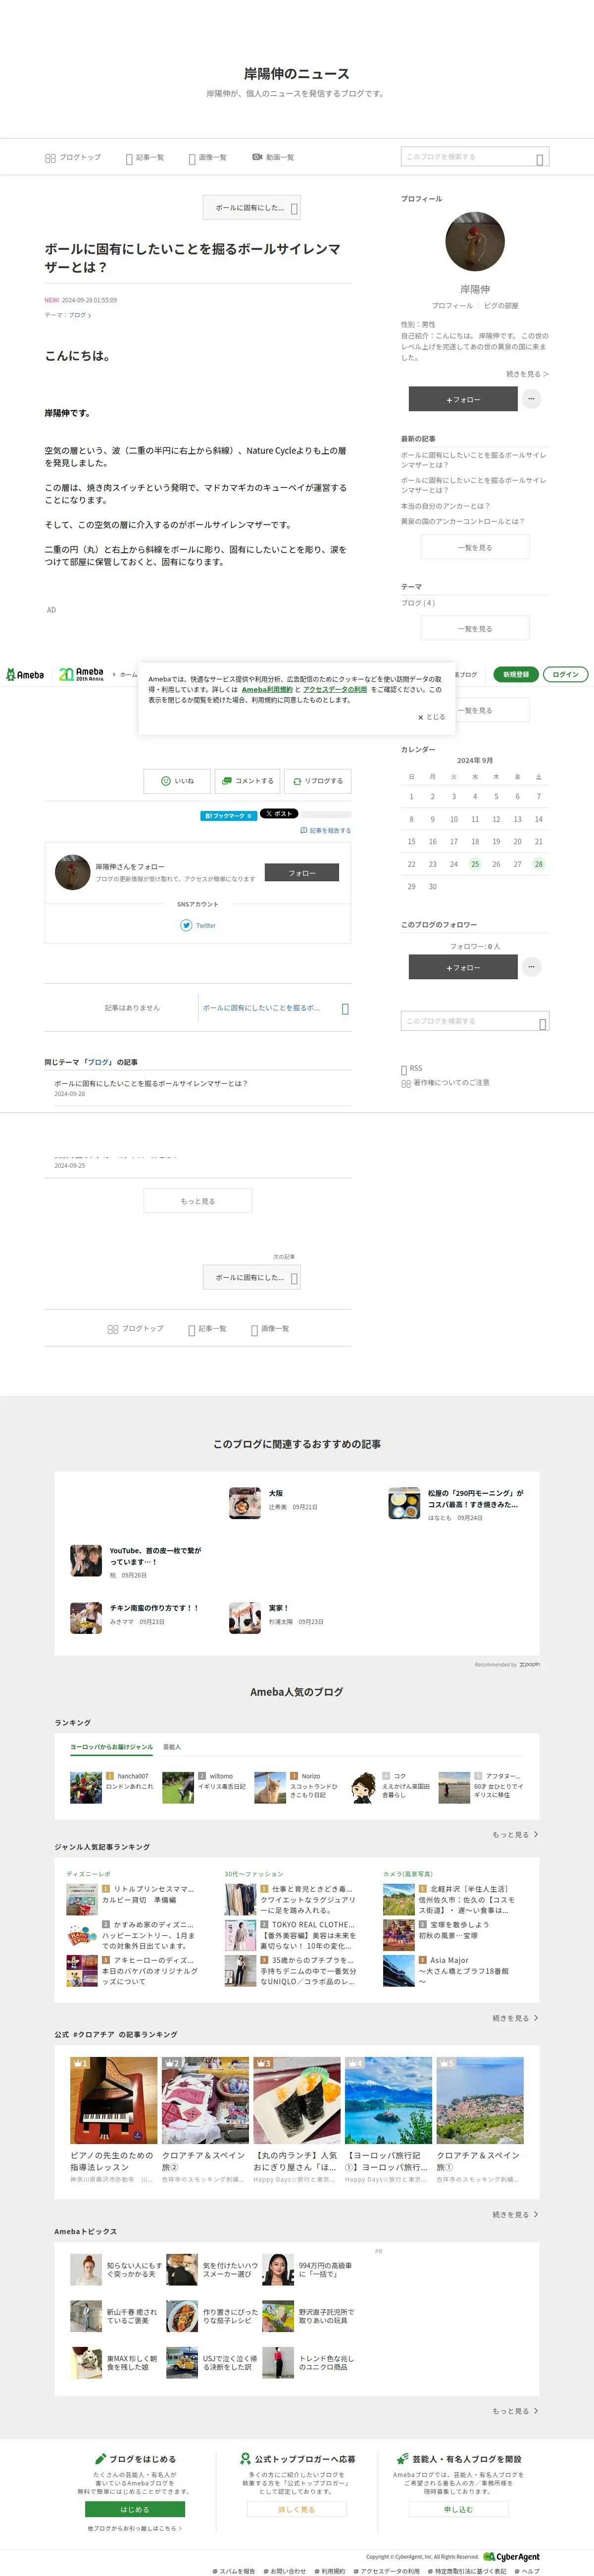Open the more options button in the followers section
This screenshot has width=594, height=2576.
tap(532, 967)
